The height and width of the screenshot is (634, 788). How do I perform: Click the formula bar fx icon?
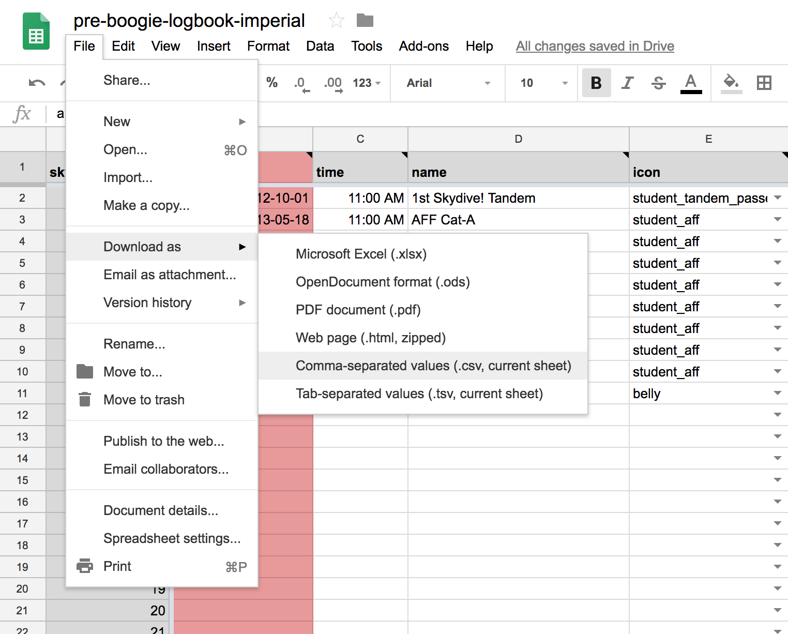(x=22, y=114)
